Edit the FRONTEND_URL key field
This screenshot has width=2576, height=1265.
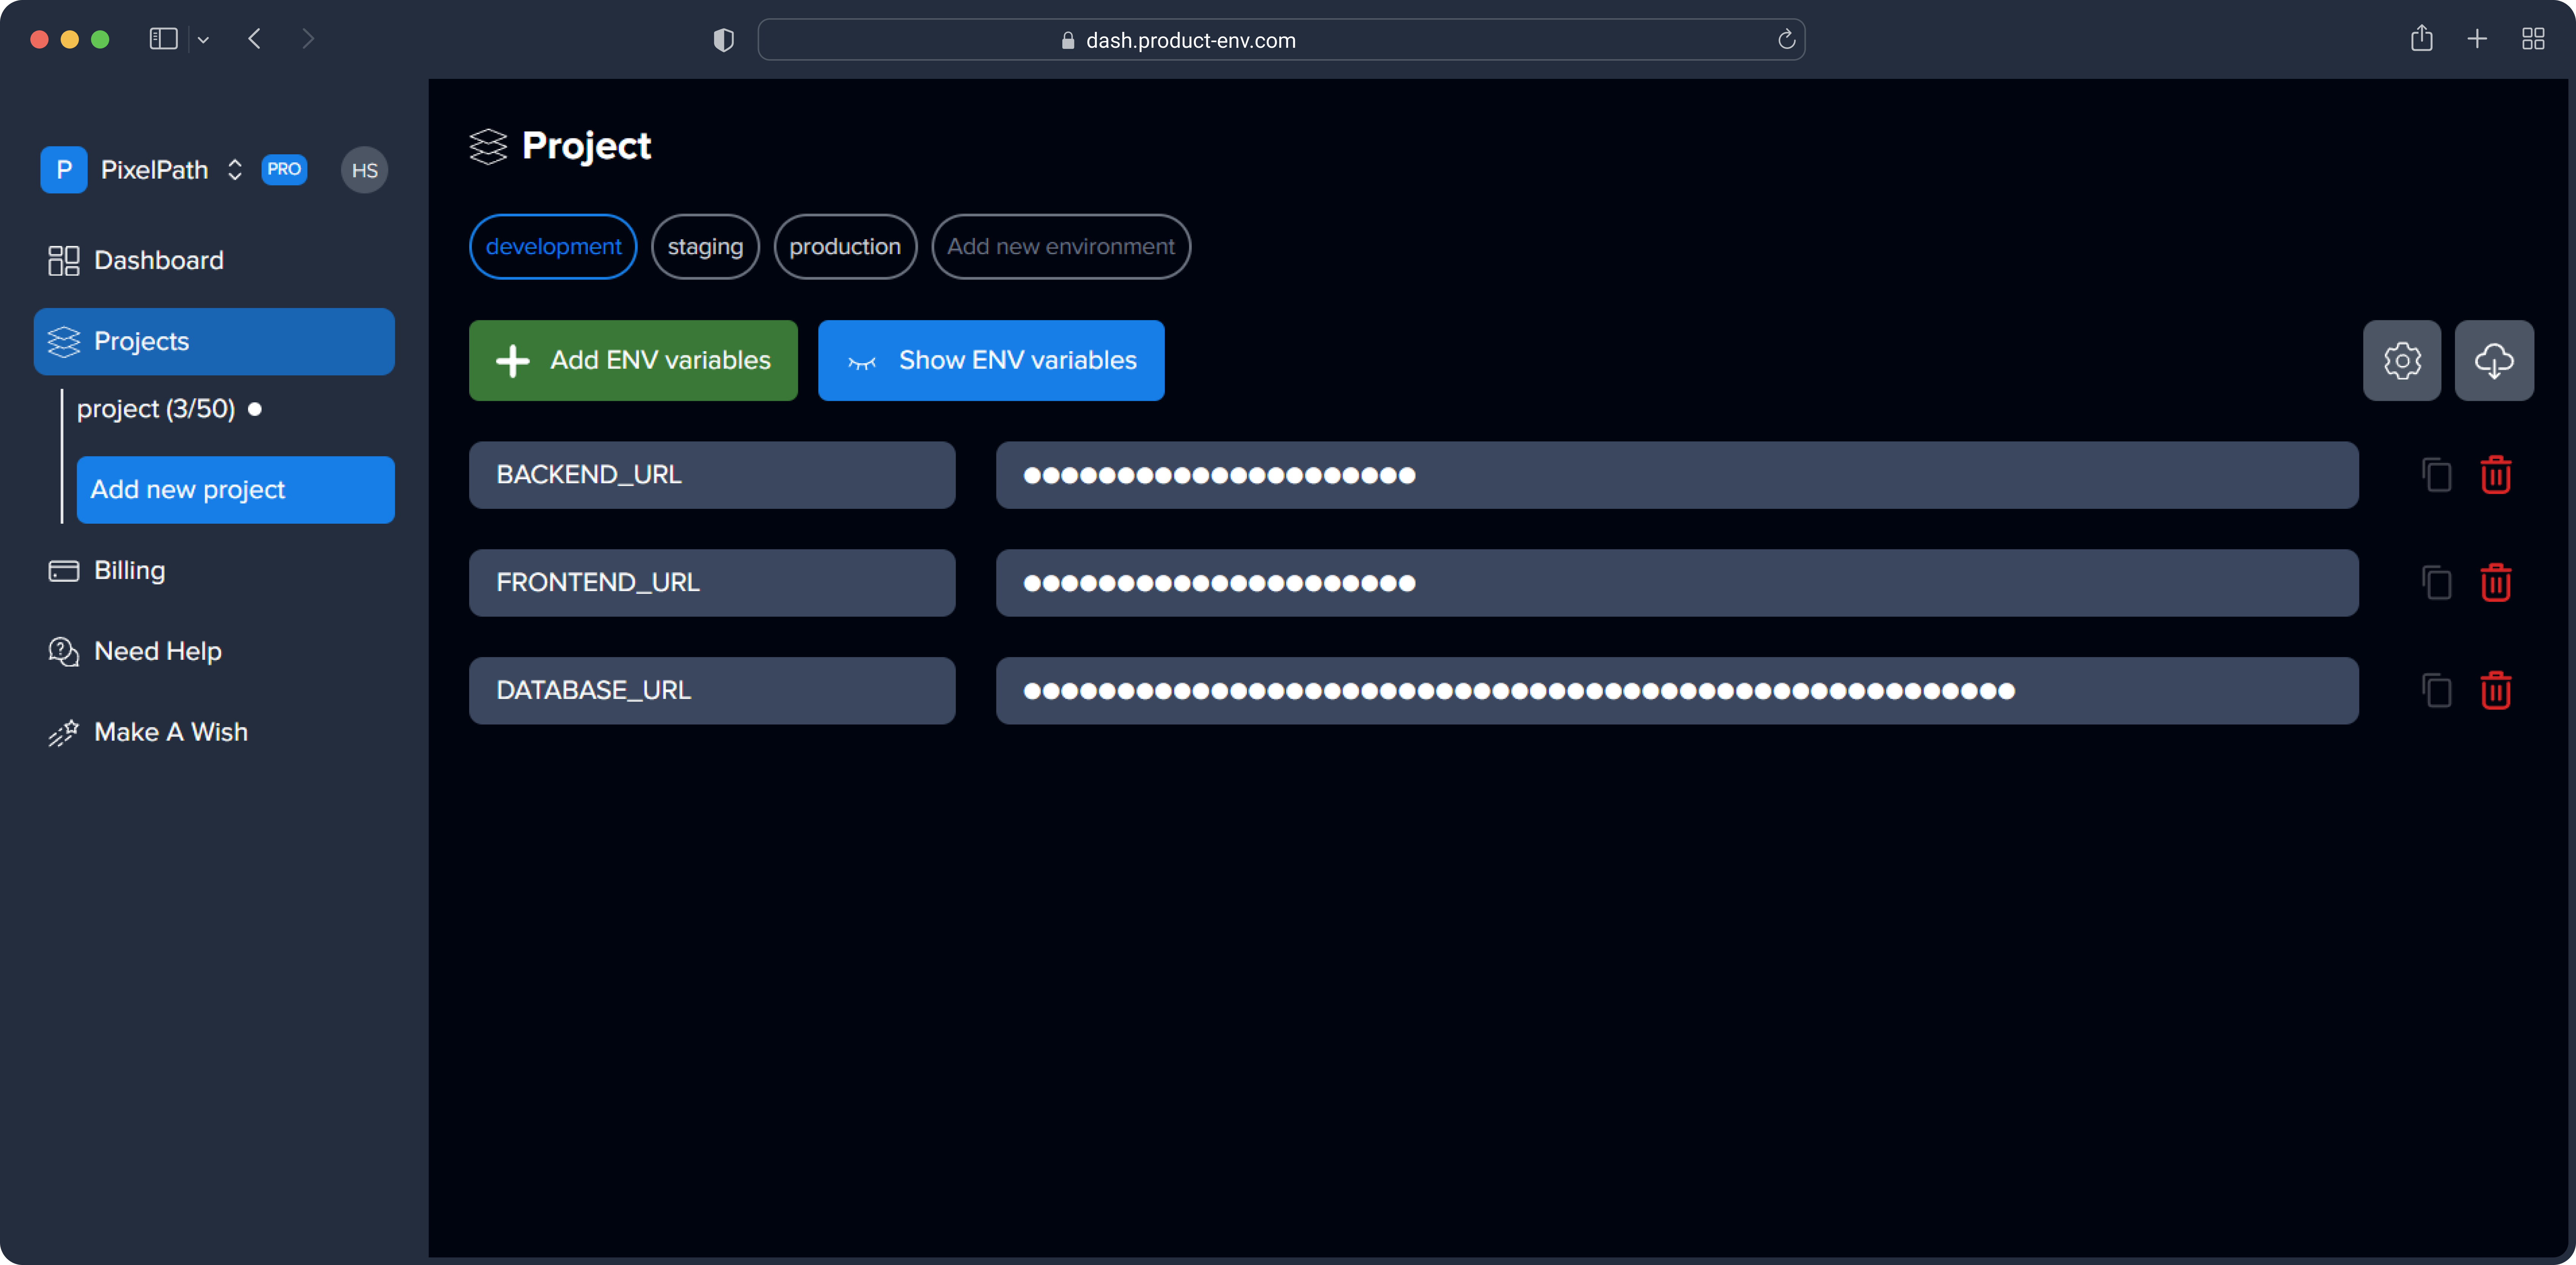pos(712,583)
